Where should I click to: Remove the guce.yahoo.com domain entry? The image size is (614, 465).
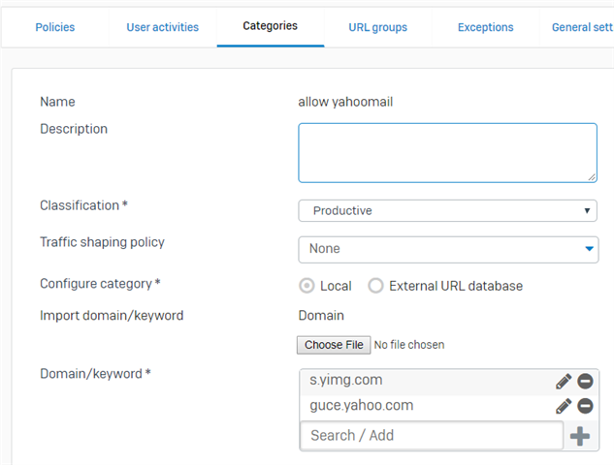(585, 406)
